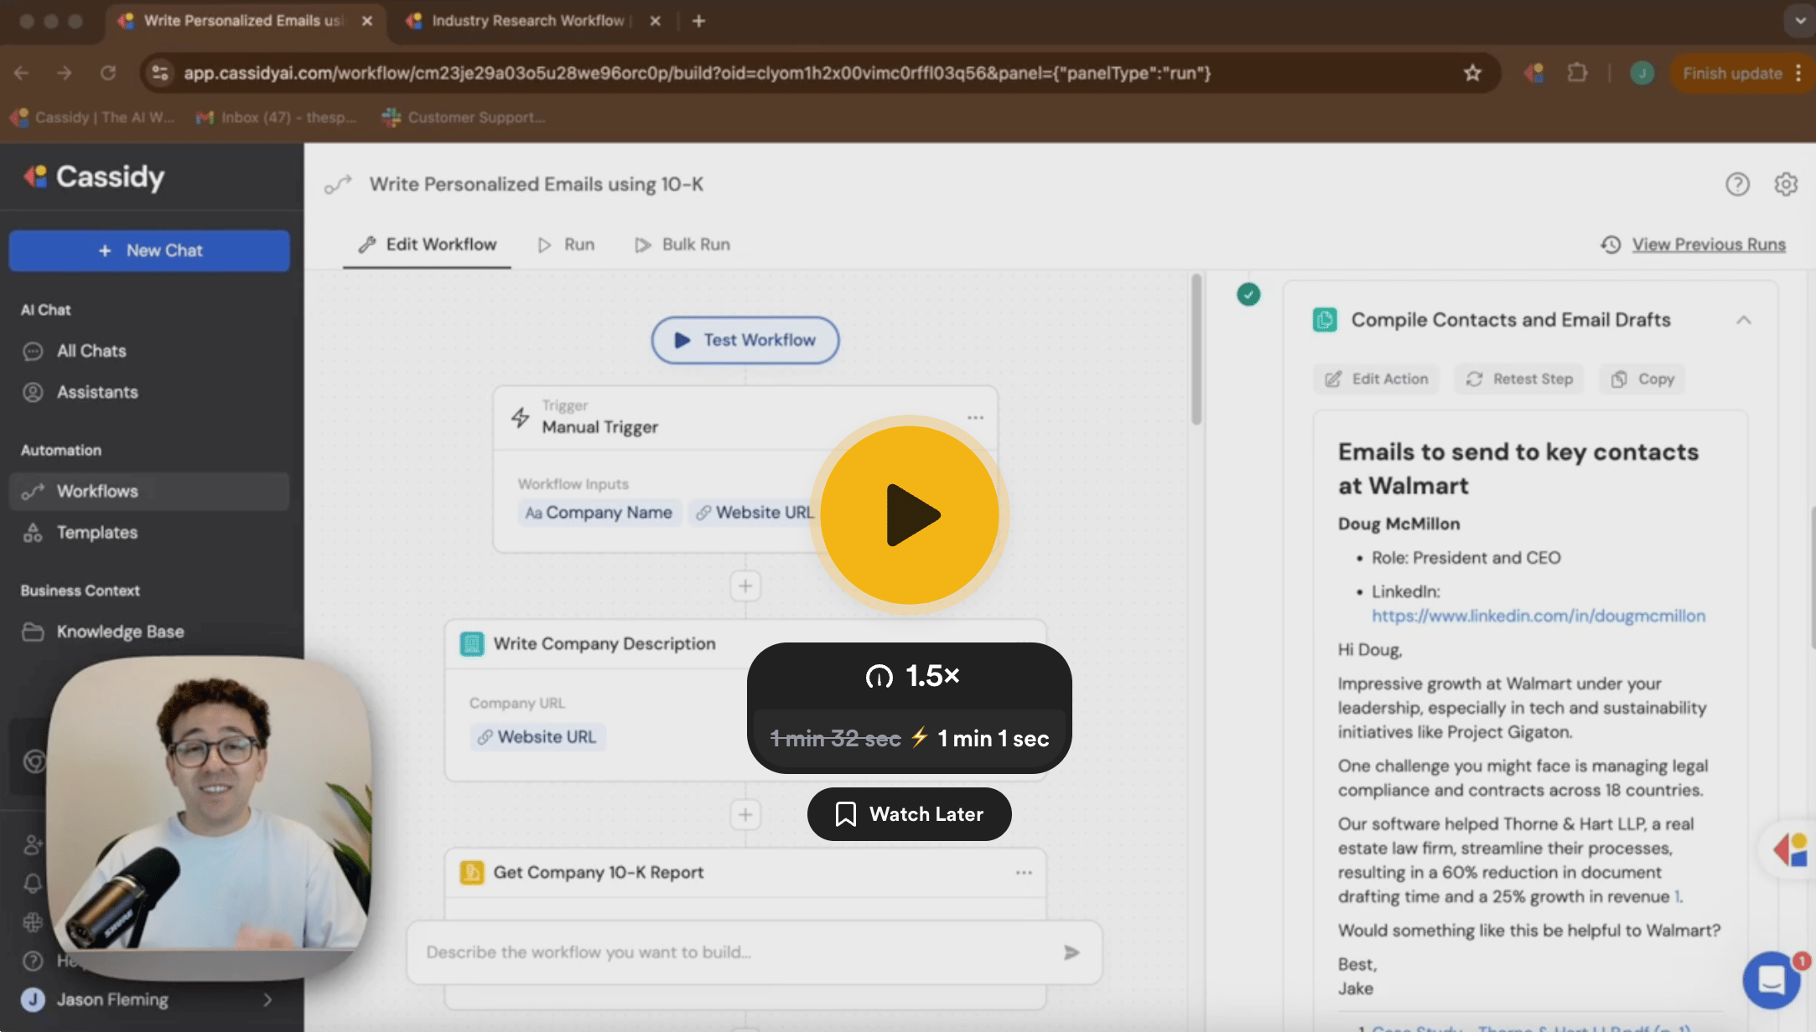Click the Test Workflow button
Image resolution: width=1816 pixels, height=1032 pixels.
coord(745,340)
